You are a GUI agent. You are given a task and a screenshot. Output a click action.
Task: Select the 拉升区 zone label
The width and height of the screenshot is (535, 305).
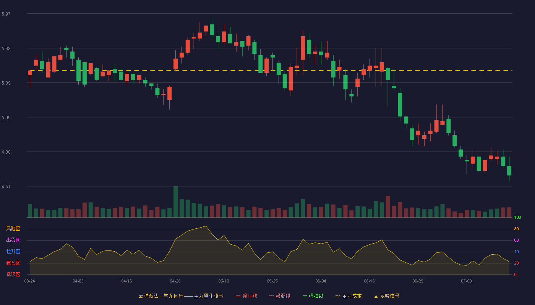coord(13,252)
